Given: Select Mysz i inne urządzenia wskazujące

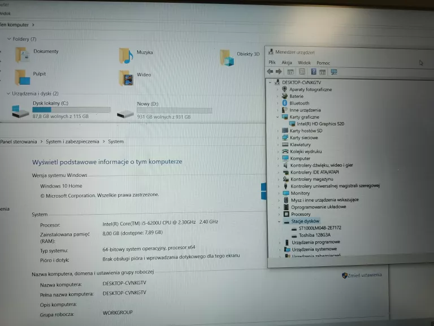Looking at the screenshot, I should tap(325, 200).
